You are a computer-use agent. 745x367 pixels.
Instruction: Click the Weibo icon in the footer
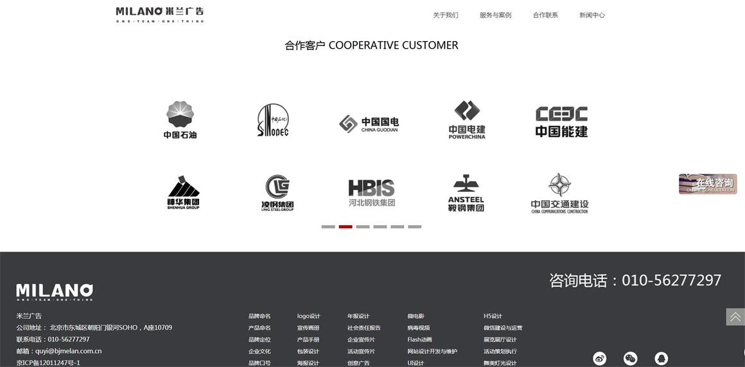(599, 359)
